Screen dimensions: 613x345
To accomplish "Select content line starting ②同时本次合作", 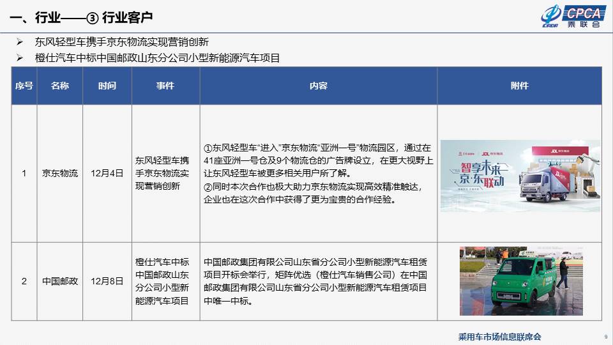I will 313,193.
